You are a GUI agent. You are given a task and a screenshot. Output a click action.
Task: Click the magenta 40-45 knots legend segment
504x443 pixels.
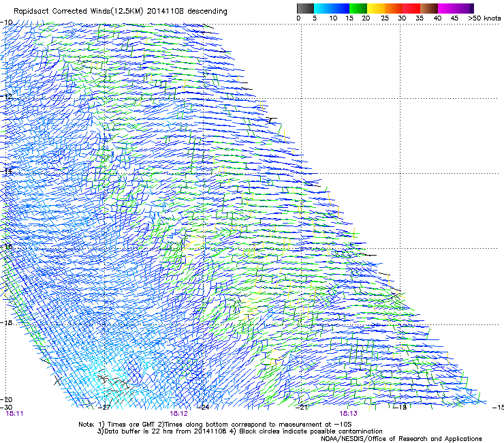click(x=447, y=8)
